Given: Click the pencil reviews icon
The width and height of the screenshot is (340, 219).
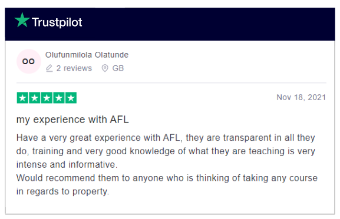Looking at the screenshot, I should tap(49, 68).
